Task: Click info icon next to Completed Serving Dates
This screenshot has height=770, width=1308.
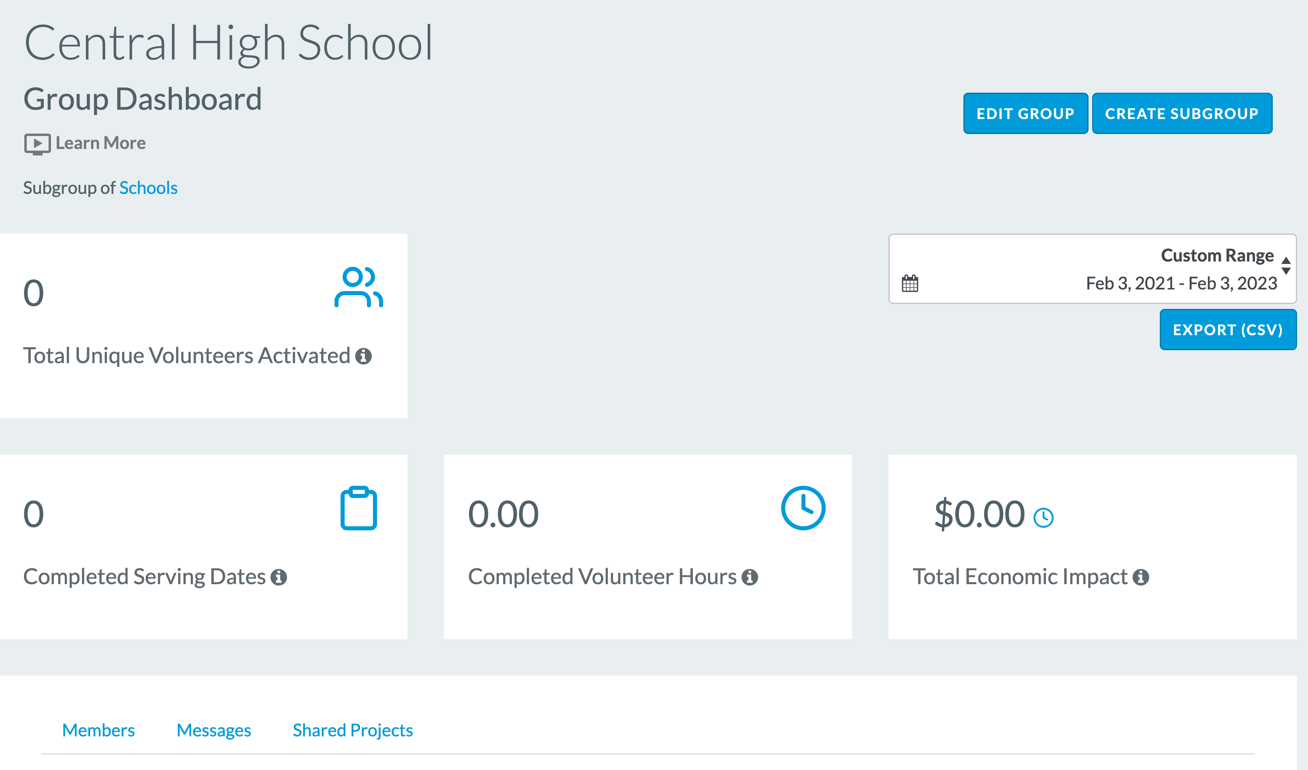Action: click(x=279, y=577)
